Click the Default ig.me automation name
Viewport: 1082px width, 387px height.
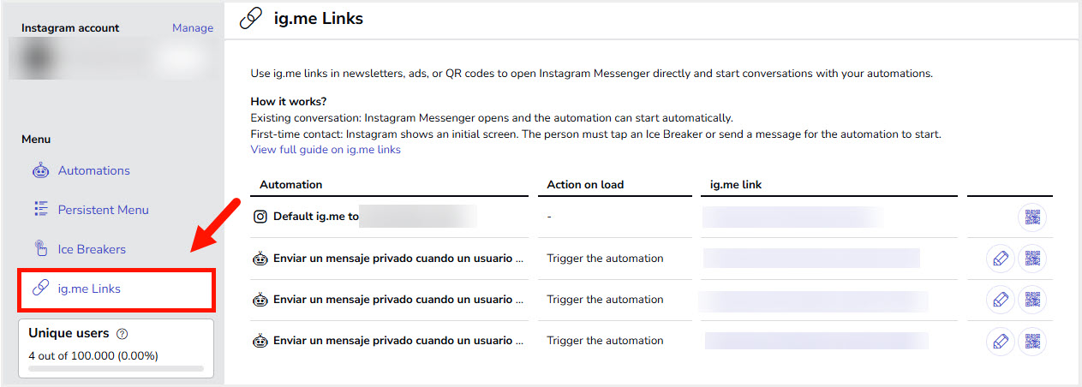(x=315, y=217)
